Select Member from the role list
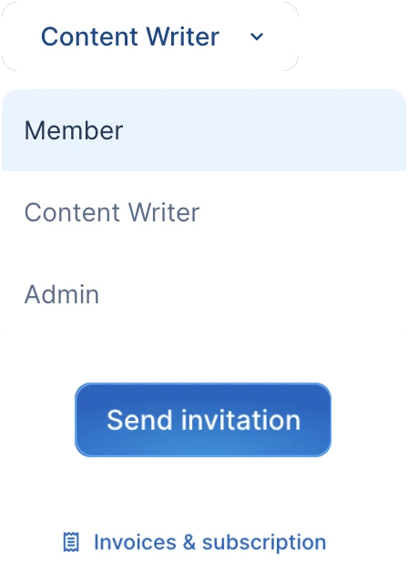408x572 pixels. [x=204, y=130]
